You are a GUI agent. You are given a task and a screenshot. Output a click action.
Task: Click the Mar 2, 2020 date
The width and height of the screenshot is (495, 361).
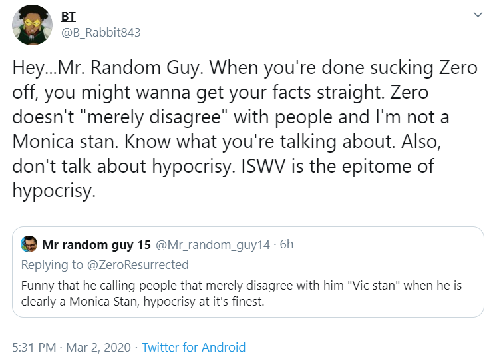(x=98, y=348)
